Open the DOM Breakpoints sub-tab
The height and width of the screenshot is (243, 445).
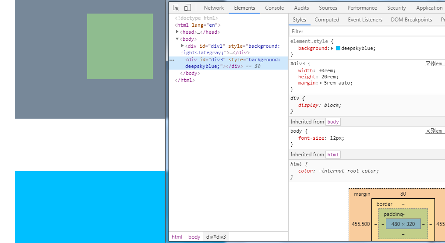tap(411, 20)
